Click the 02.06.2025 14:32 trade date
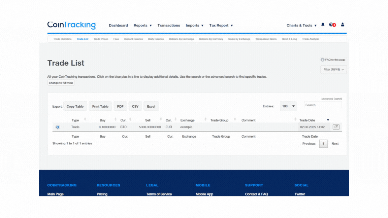The width and height of the screenshot is (388, 218). [312, 127]
